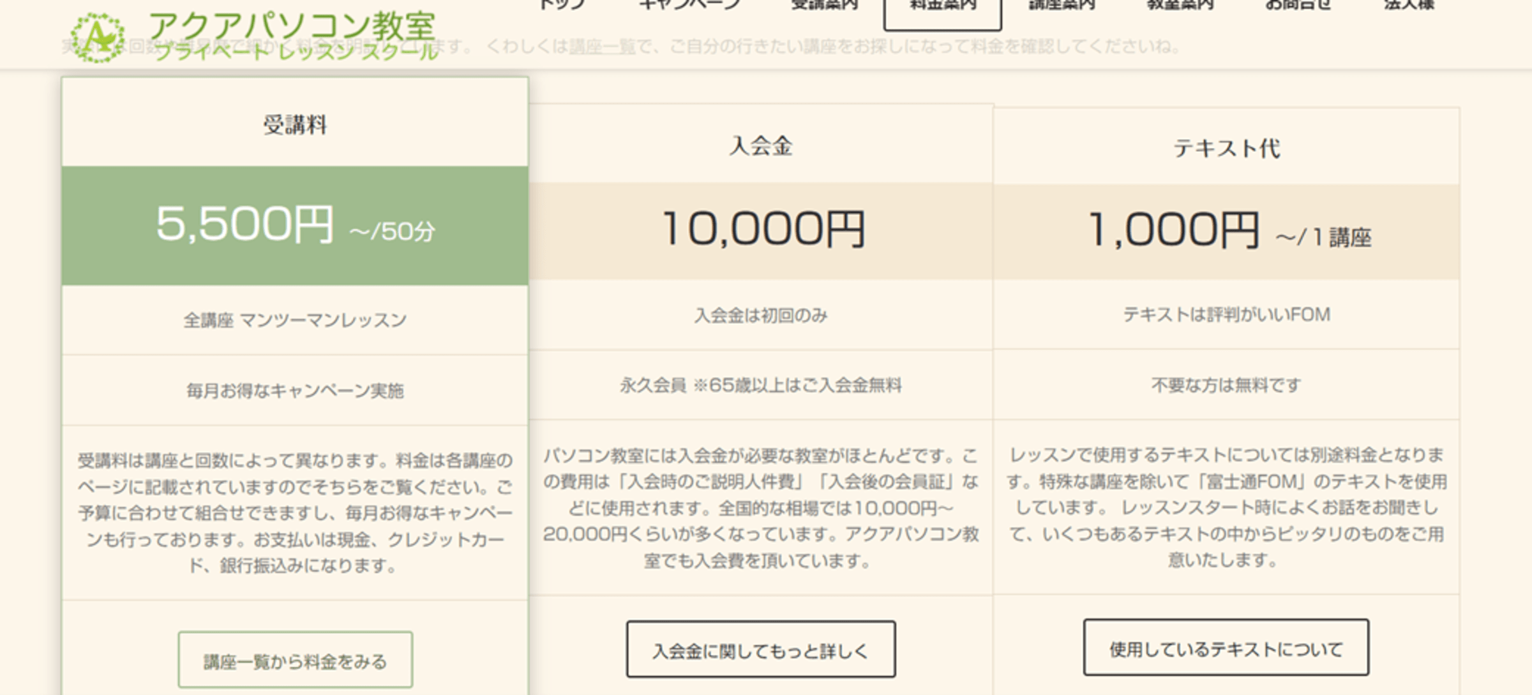Open 講座案内 from the navigation
1532x695 pixels.
(1062, 5)
